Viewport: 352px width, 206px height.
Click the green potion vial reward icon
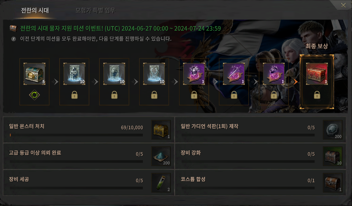(161, 183)
